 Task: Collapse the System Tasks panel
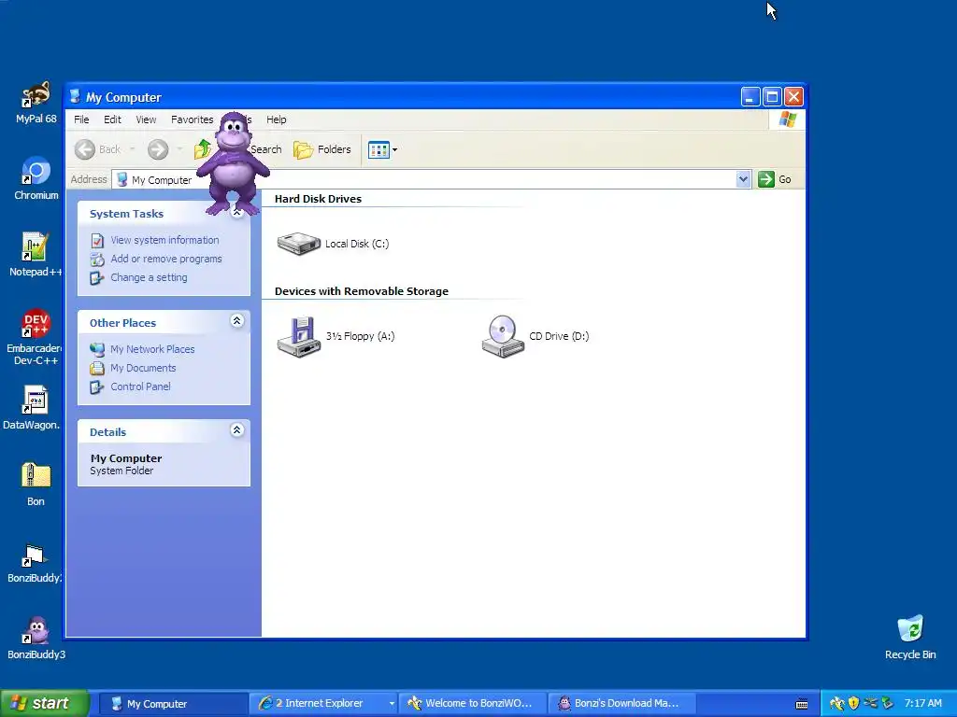click(236, 212)
